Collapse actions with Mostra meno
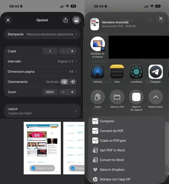The image size is (169, 184). (x=156, y=97)
